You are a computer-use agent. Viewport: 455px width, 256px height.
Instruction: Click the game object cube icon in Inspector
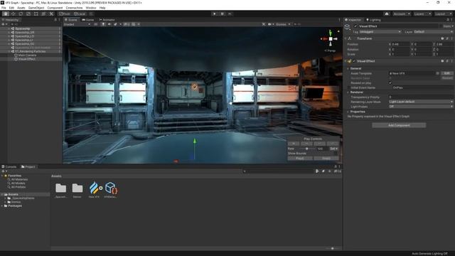tap(348, 27)
